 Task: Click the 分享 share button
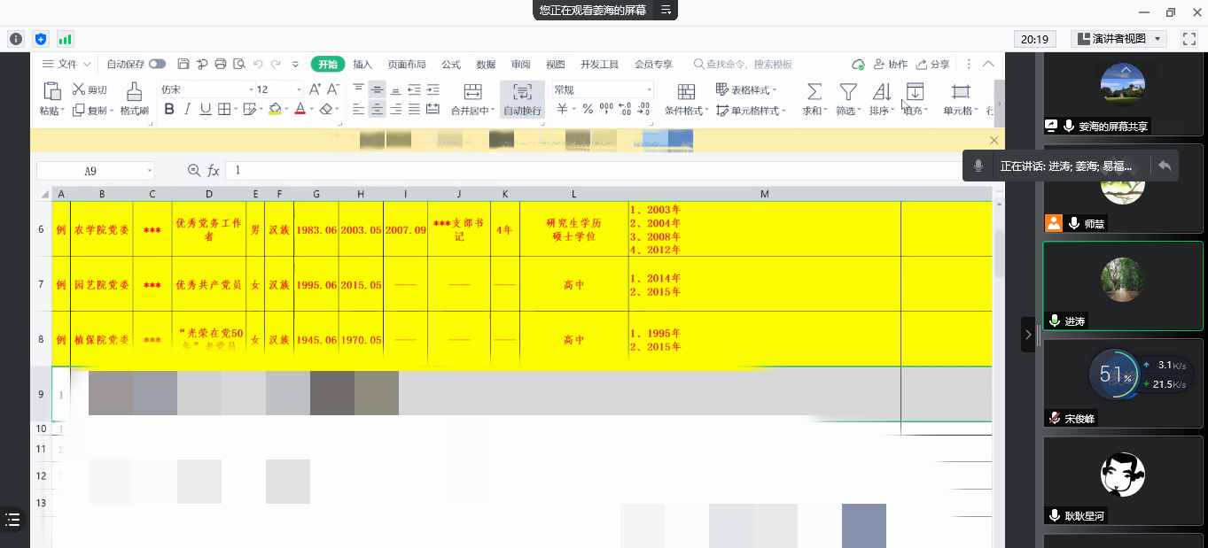click(932, 65)
